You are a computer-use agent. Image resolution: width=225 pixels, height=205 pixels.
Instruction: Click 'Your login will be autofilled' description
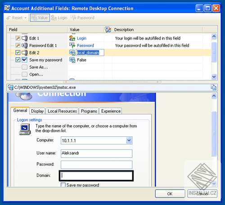click(148, 38)
